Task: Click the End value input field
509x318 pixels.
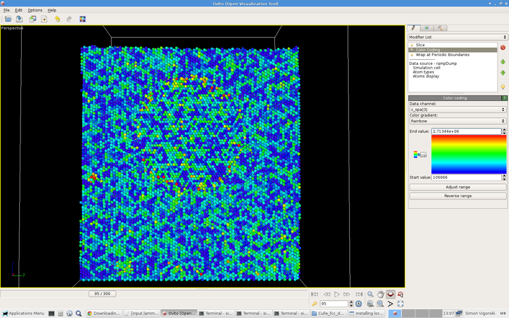Action: [457, 131]
